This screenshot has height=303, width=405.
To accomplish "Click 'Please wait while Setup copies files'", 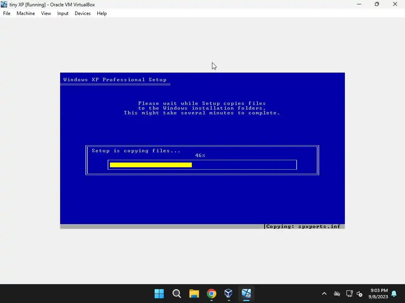I will [202, 103].
